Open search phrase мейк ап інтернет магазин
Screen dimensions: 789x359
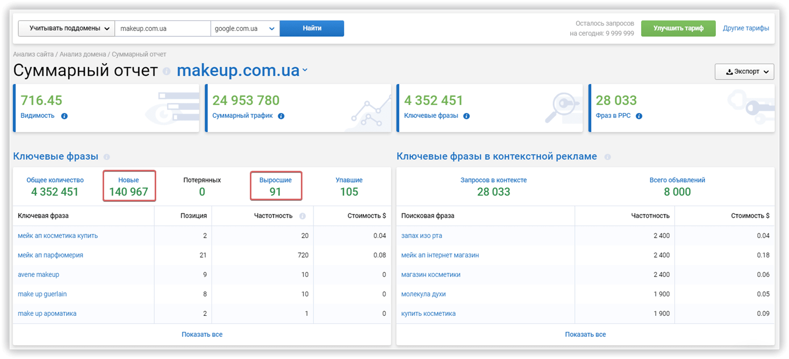pyautogui.click(x=440, y=255)
